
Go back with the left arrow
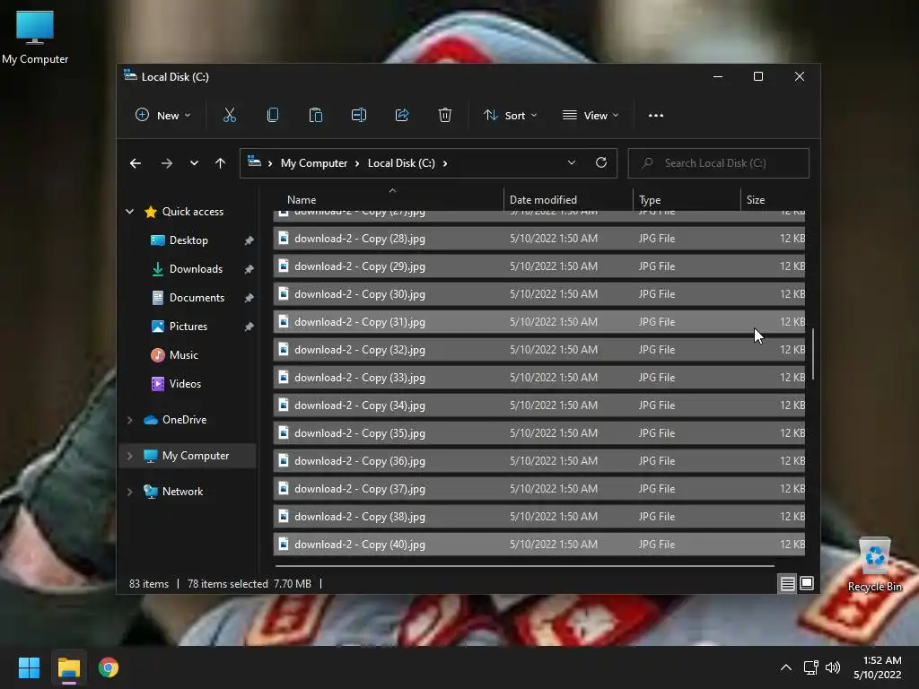(136, 163)
